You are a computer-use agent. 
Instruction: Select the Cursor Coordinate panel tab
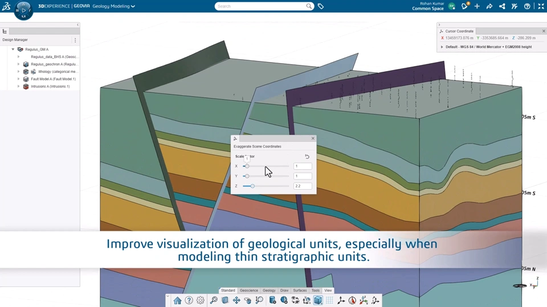click(456, 31)
